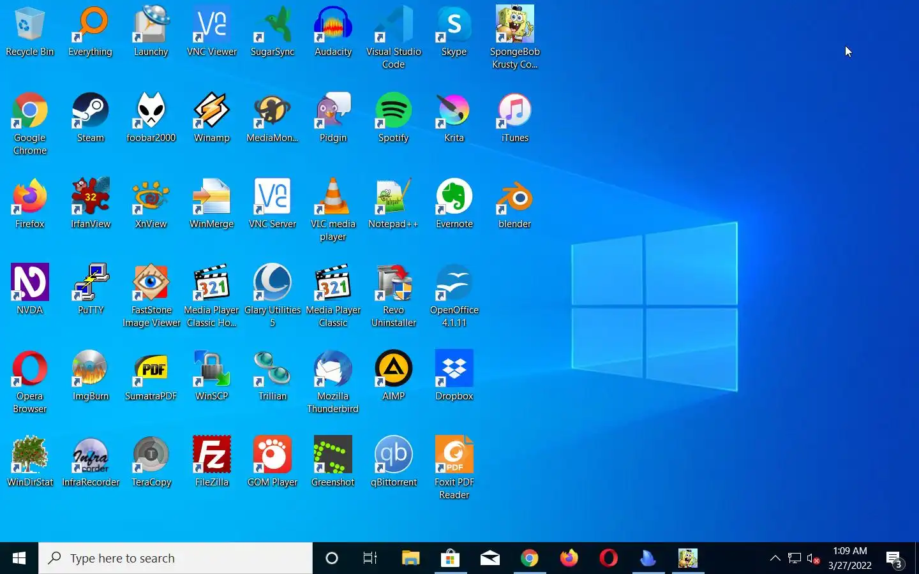
Task: Open the Mail app in the taskbar
Action: point(490,558)
